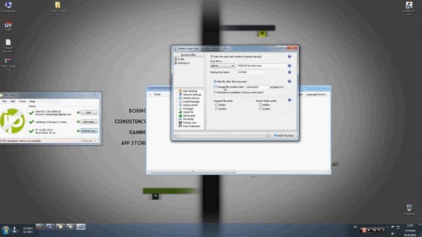The height and width of the screenshot is (237, 422).
Task: Click the drop file path input field
Action: click(262, 66)
